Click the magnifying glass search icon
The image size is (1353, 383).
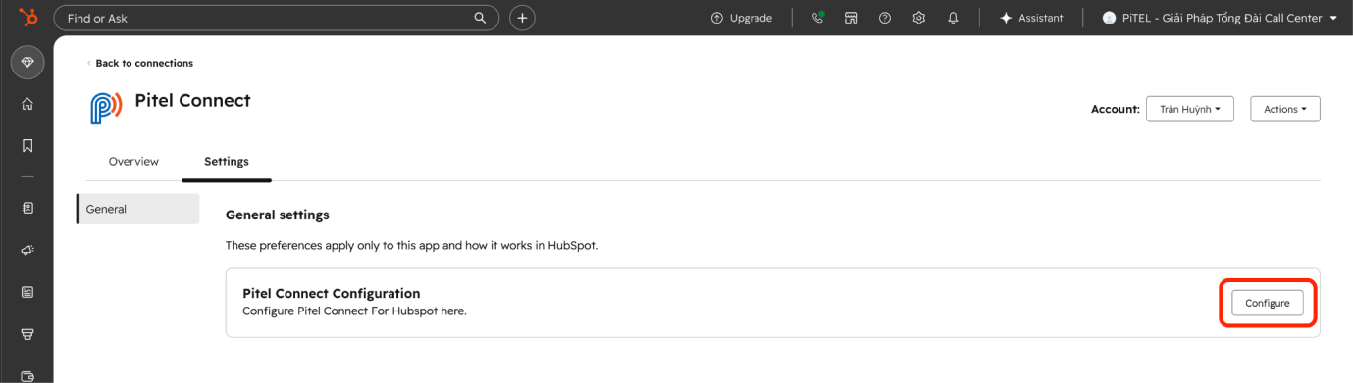[x=480, y=18]
